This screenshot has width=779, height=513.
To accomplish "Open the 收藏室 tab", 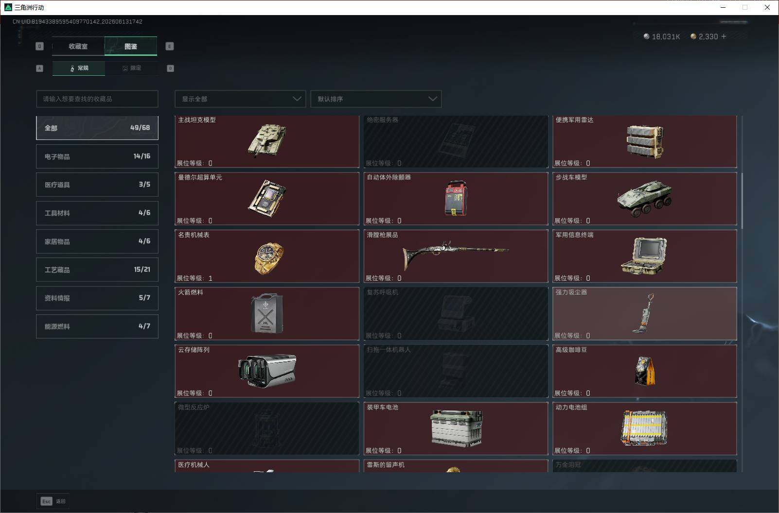I will pyautogui.click(x=78, y=46).
